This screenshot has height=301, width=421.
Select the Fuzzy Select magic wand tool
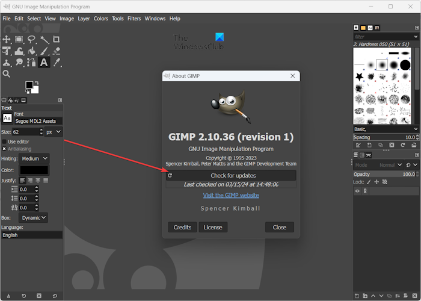click(x=44, y=39)
